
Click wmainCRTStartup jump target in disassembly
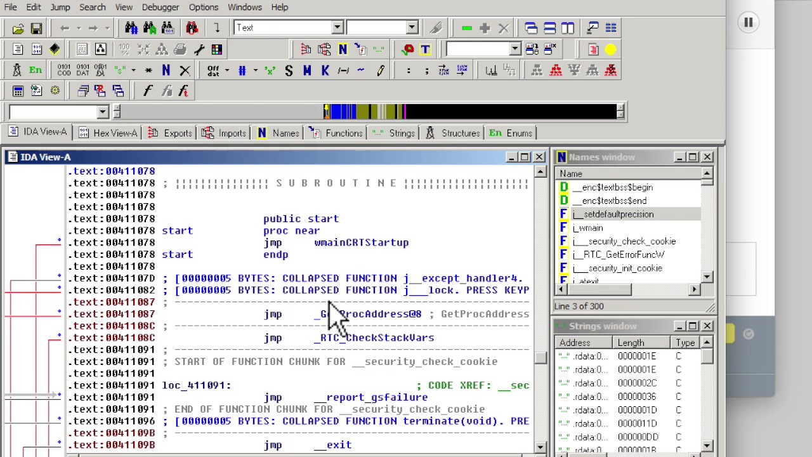coord(361,242)
